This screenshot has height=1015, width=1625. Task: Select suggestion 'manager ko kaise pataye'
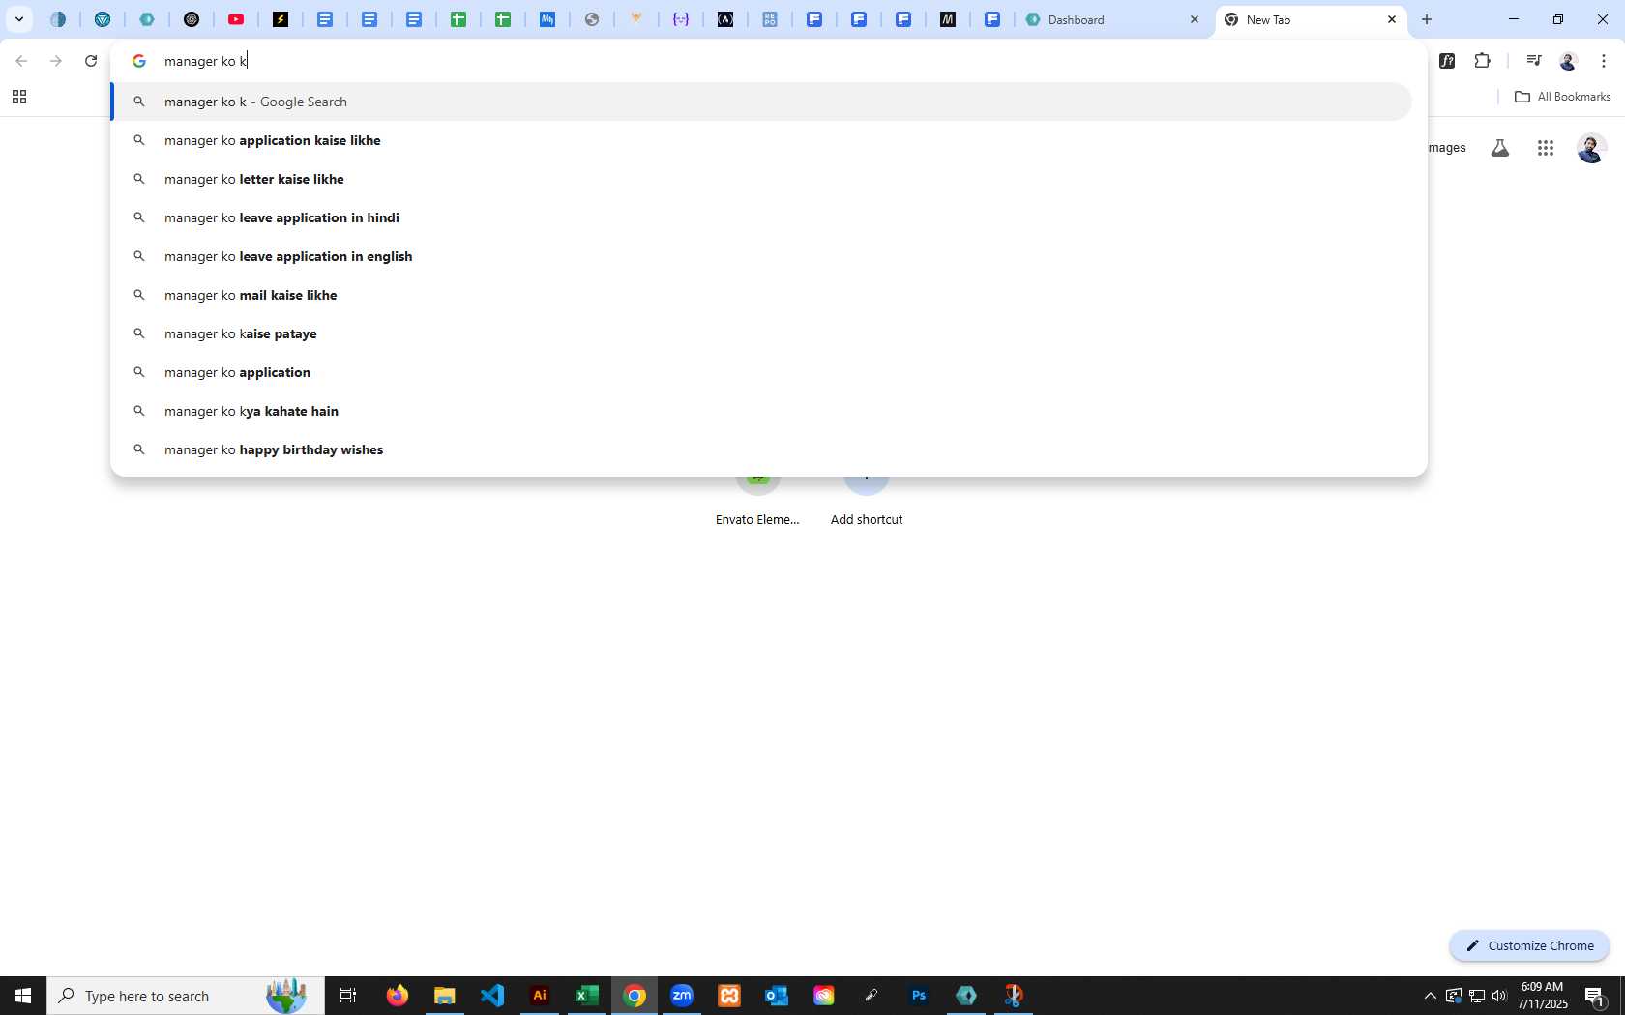(x=761, y=333)
